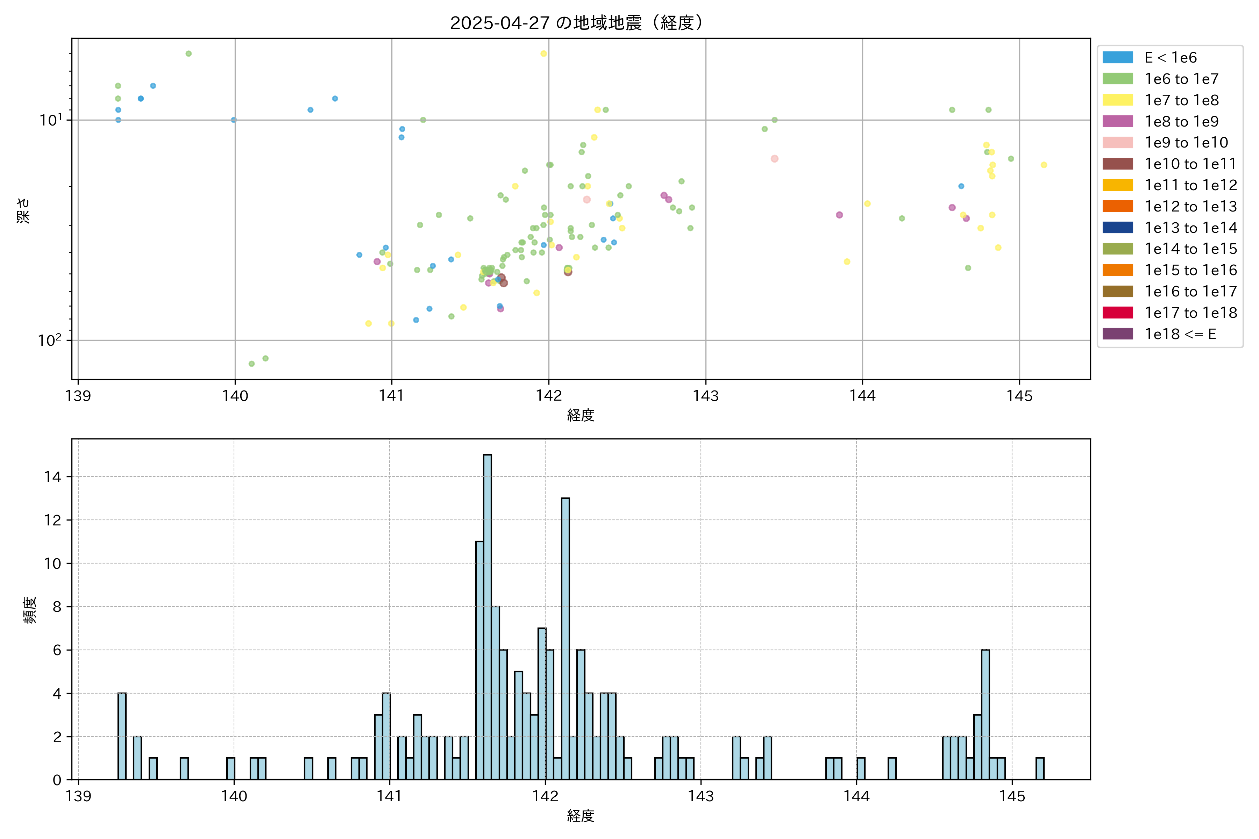Click the green '1e6 to 1e7' legend swatch
The image size is (1259, 839).
tap(1118, 79)
